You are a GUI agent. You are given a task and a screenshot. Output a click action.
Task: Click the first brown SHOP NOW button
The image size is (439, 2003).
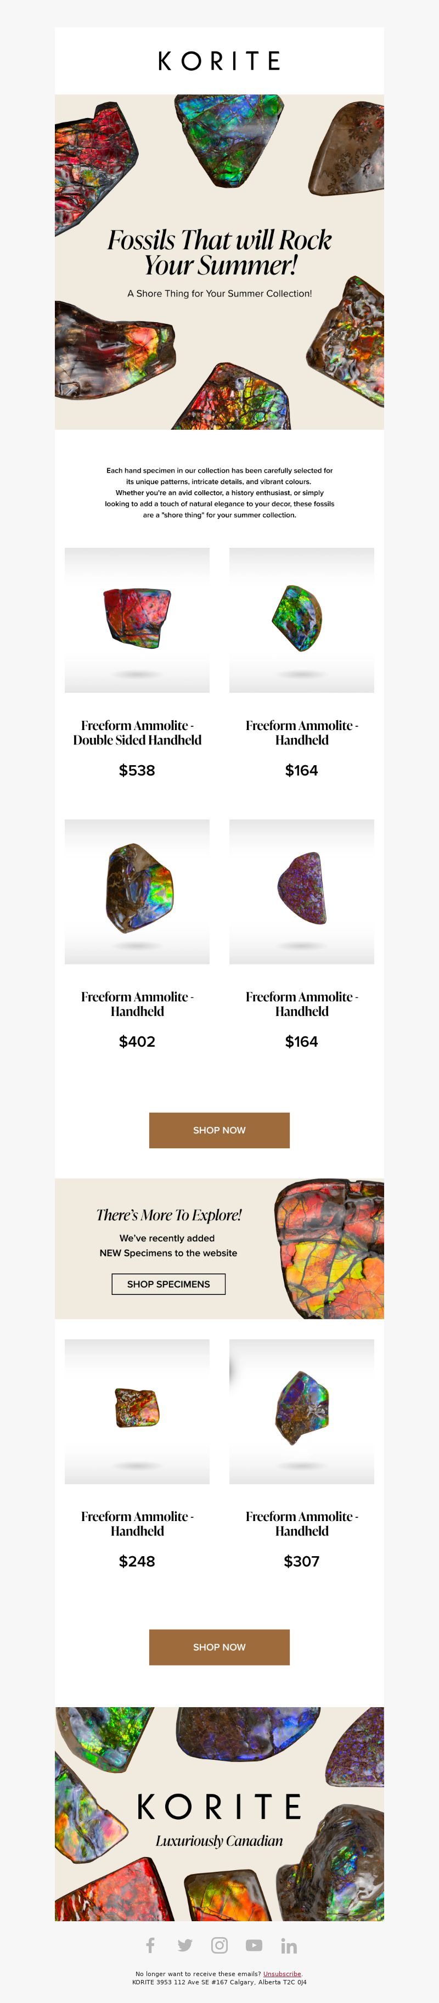(219, 1130)
